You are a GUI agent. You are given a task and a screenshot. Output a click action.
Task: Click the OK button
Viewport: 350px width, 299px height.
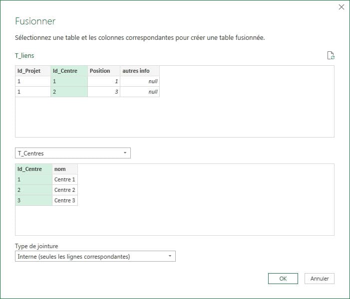[283, 279]
